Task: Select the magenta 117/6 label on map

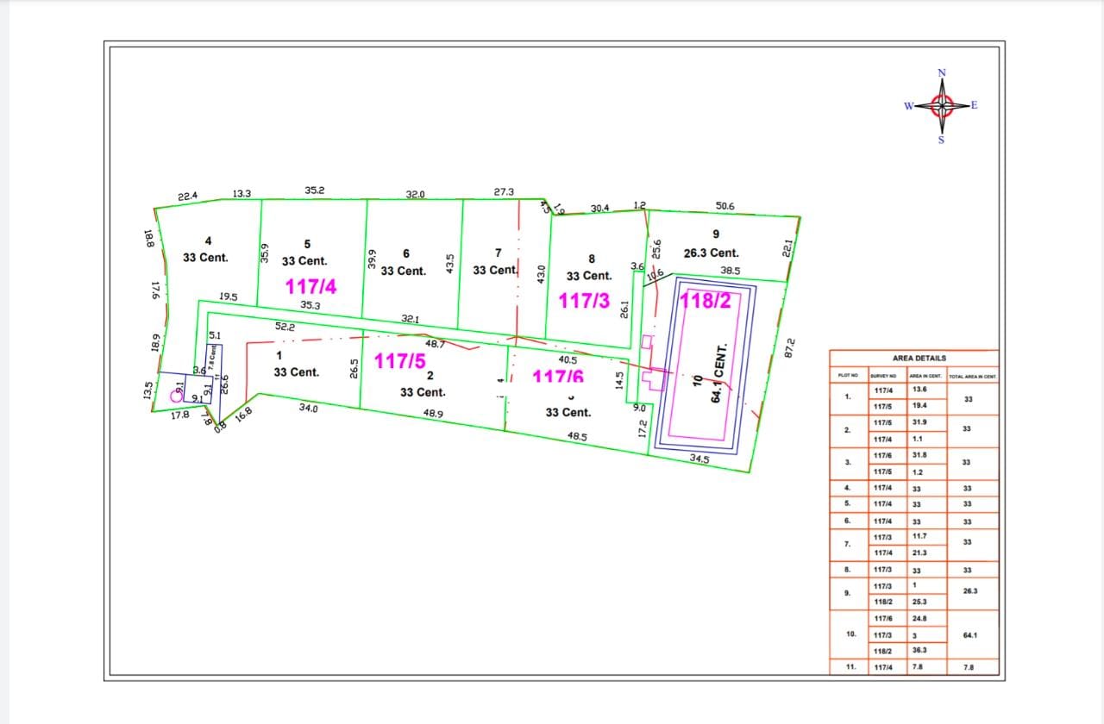Action: point(558,377)
